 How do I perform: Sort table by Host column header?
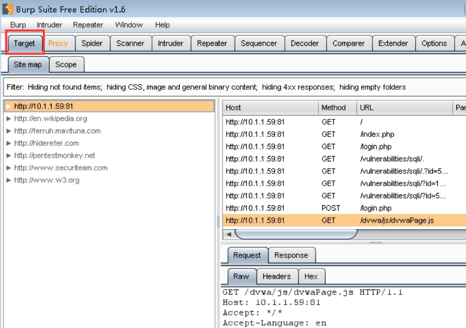point(271,107)
